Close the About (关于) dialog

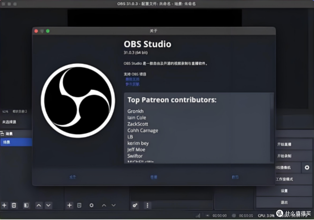[x=36, y=31]
